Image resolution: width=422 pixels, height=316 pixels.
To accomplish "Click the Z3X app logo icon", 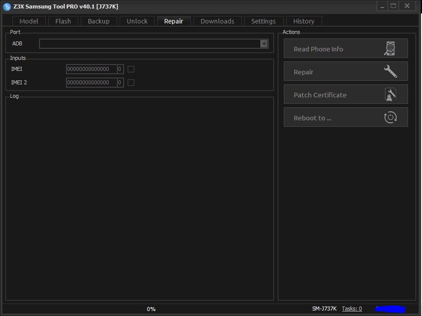I will point(7,6).
